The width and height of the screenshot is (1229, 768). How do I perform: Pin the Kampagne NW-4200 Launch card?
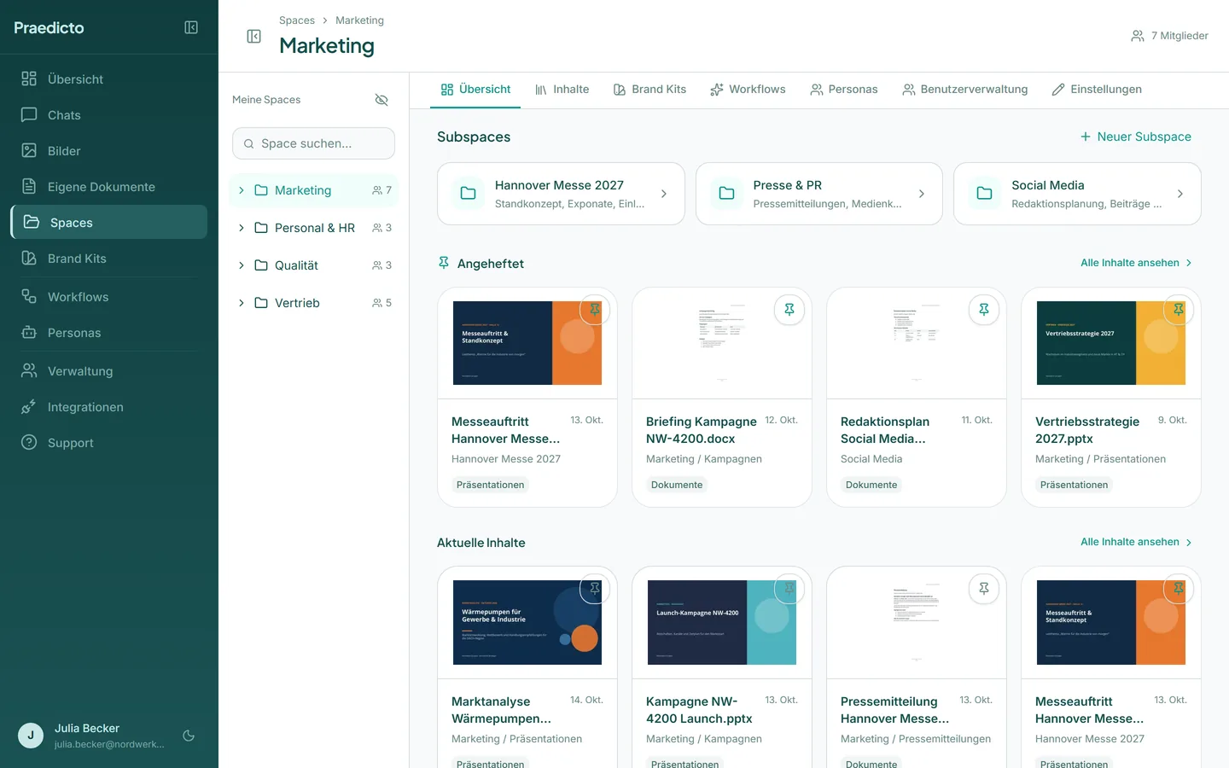pos(789,589)
